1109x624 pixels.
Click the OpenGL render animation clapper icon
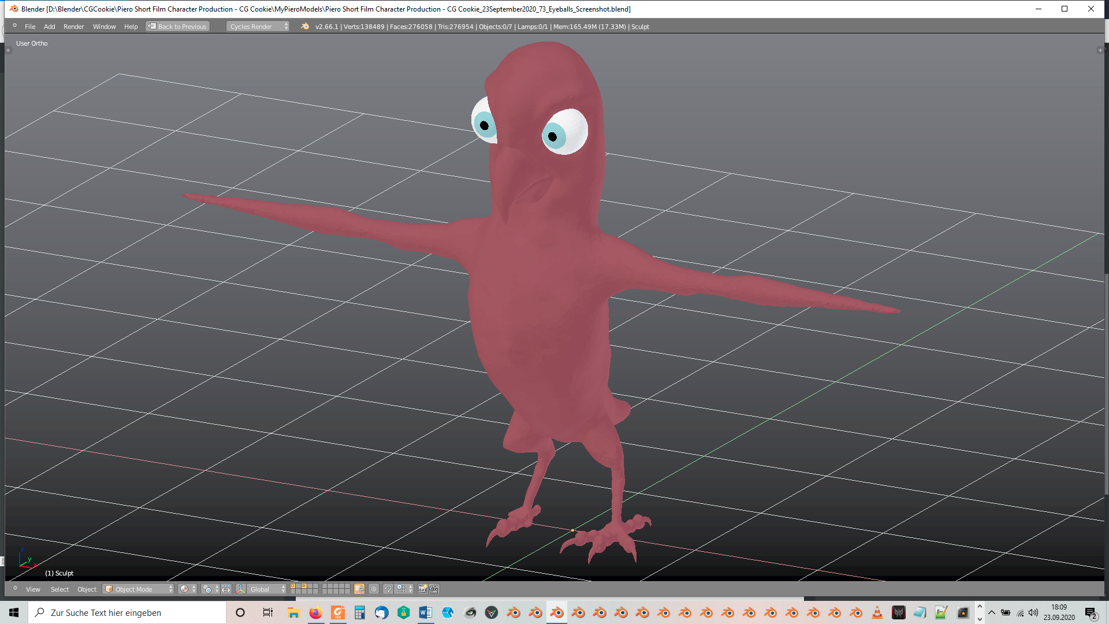434,589
